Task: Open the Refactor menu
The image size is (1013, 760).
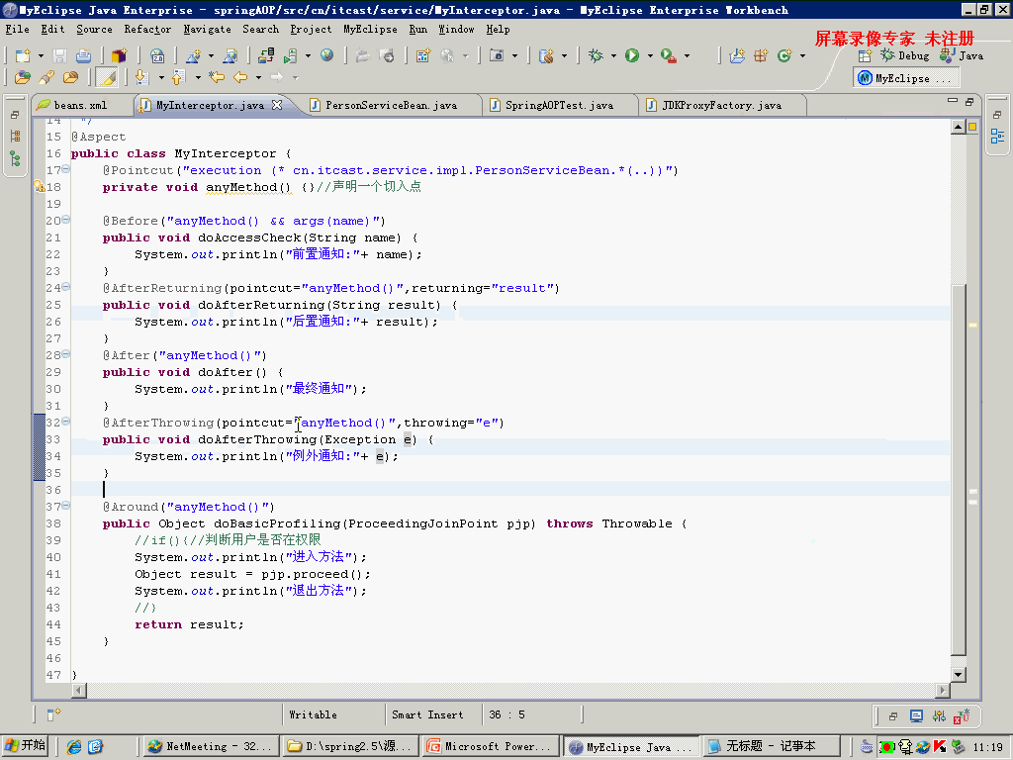Action: (x=147, y=29)
